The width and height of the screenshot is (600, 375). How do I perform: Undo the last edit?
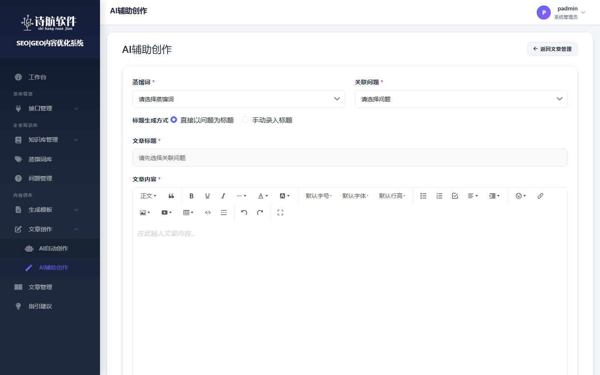point(244,212)
